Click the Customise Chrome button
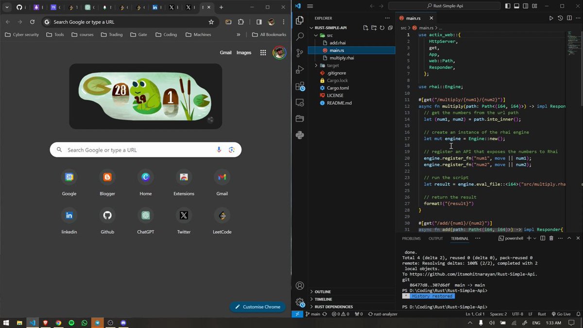 click(258, 307)
